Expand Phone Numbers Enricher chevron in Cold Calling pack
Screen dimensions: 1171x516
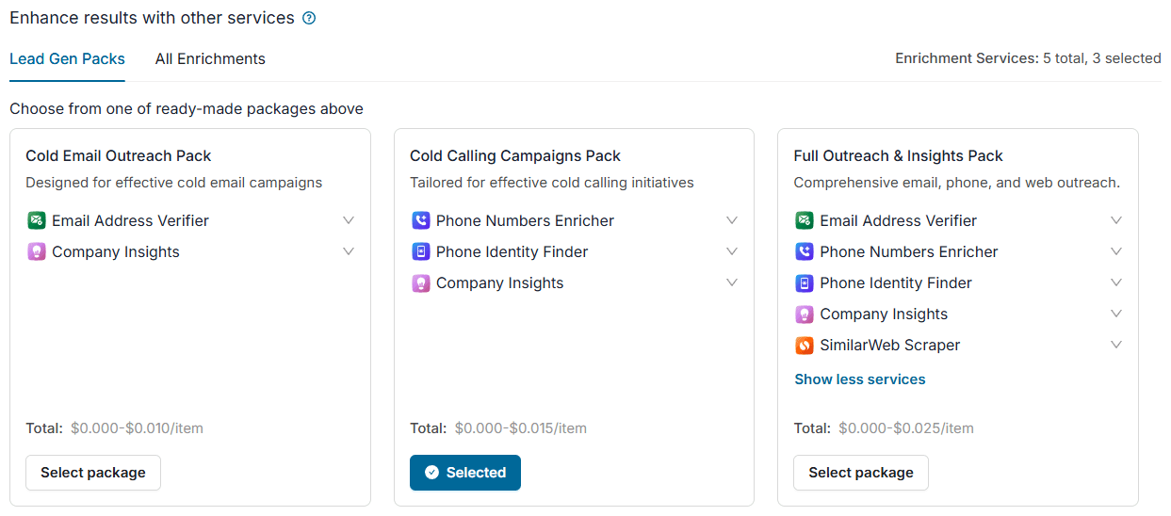point(732,220)
